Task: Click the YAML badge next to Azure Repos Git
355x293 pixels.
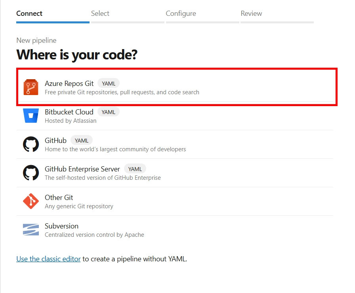Action: point(109,84)
